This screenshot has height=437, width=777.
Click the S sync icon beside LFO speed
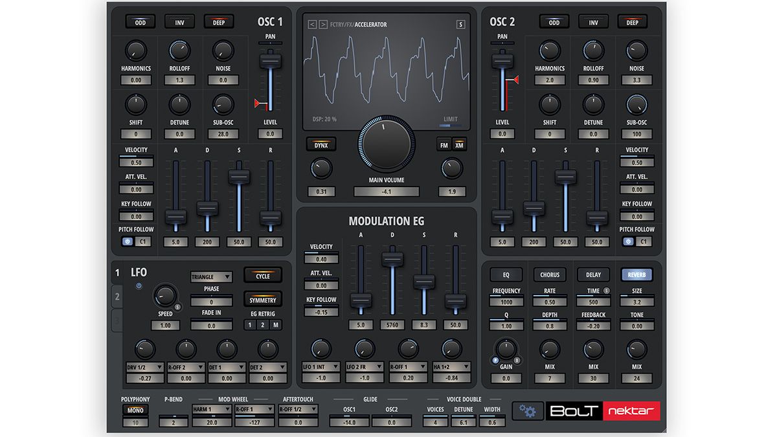(x=177, y=306)
